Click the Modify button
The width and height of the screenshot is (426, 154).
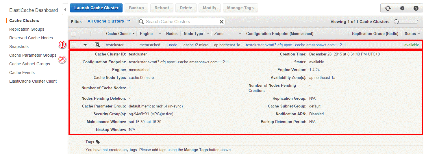pyautogui.click(x=210, y=8)
